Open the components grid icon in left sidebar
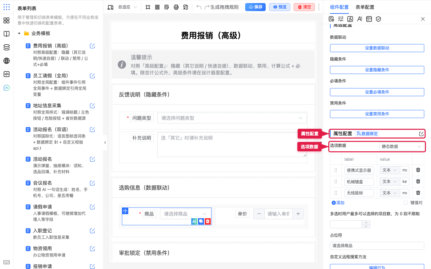The height and width of the screenshot is (269, 431). coord(6,21)
